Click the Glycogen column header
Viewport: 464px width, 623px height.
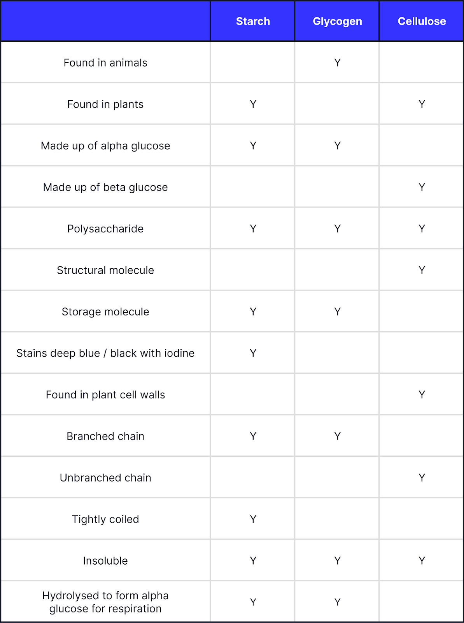click(337, 21)
